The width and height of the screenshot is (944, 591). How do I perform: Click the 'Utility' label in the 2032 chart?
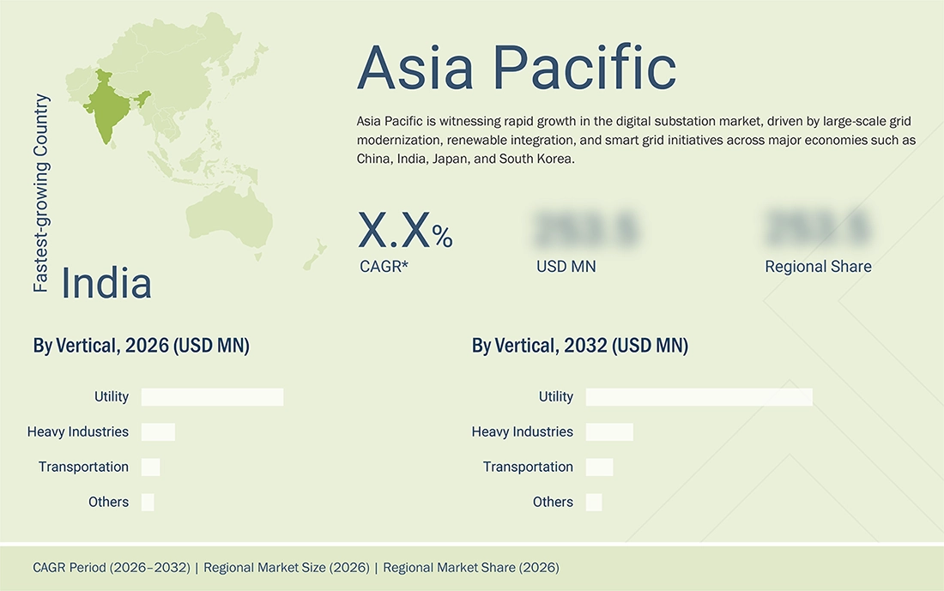pyautogui.click(x=556, y=396)
